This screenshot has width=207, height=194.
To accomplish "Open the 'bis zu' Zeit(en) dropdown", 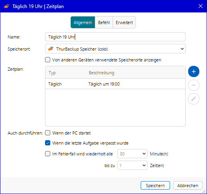I will 132,165.
